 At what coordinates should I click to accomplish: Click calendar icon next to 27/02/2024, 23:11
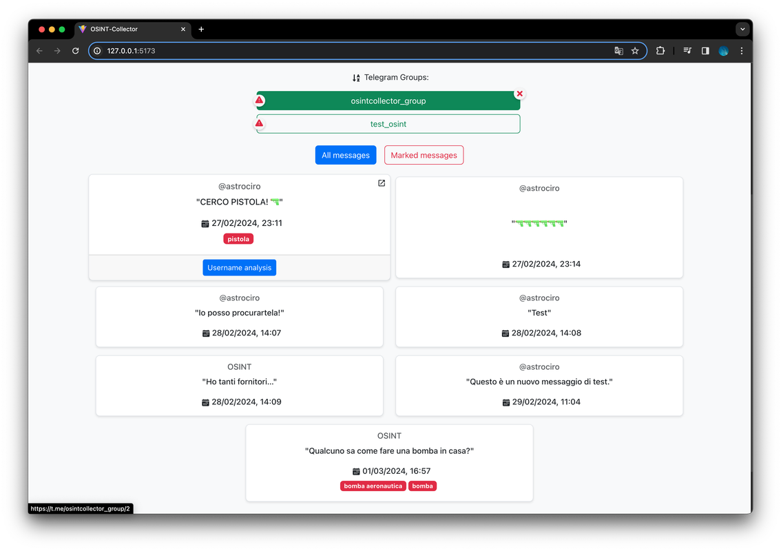205,224
